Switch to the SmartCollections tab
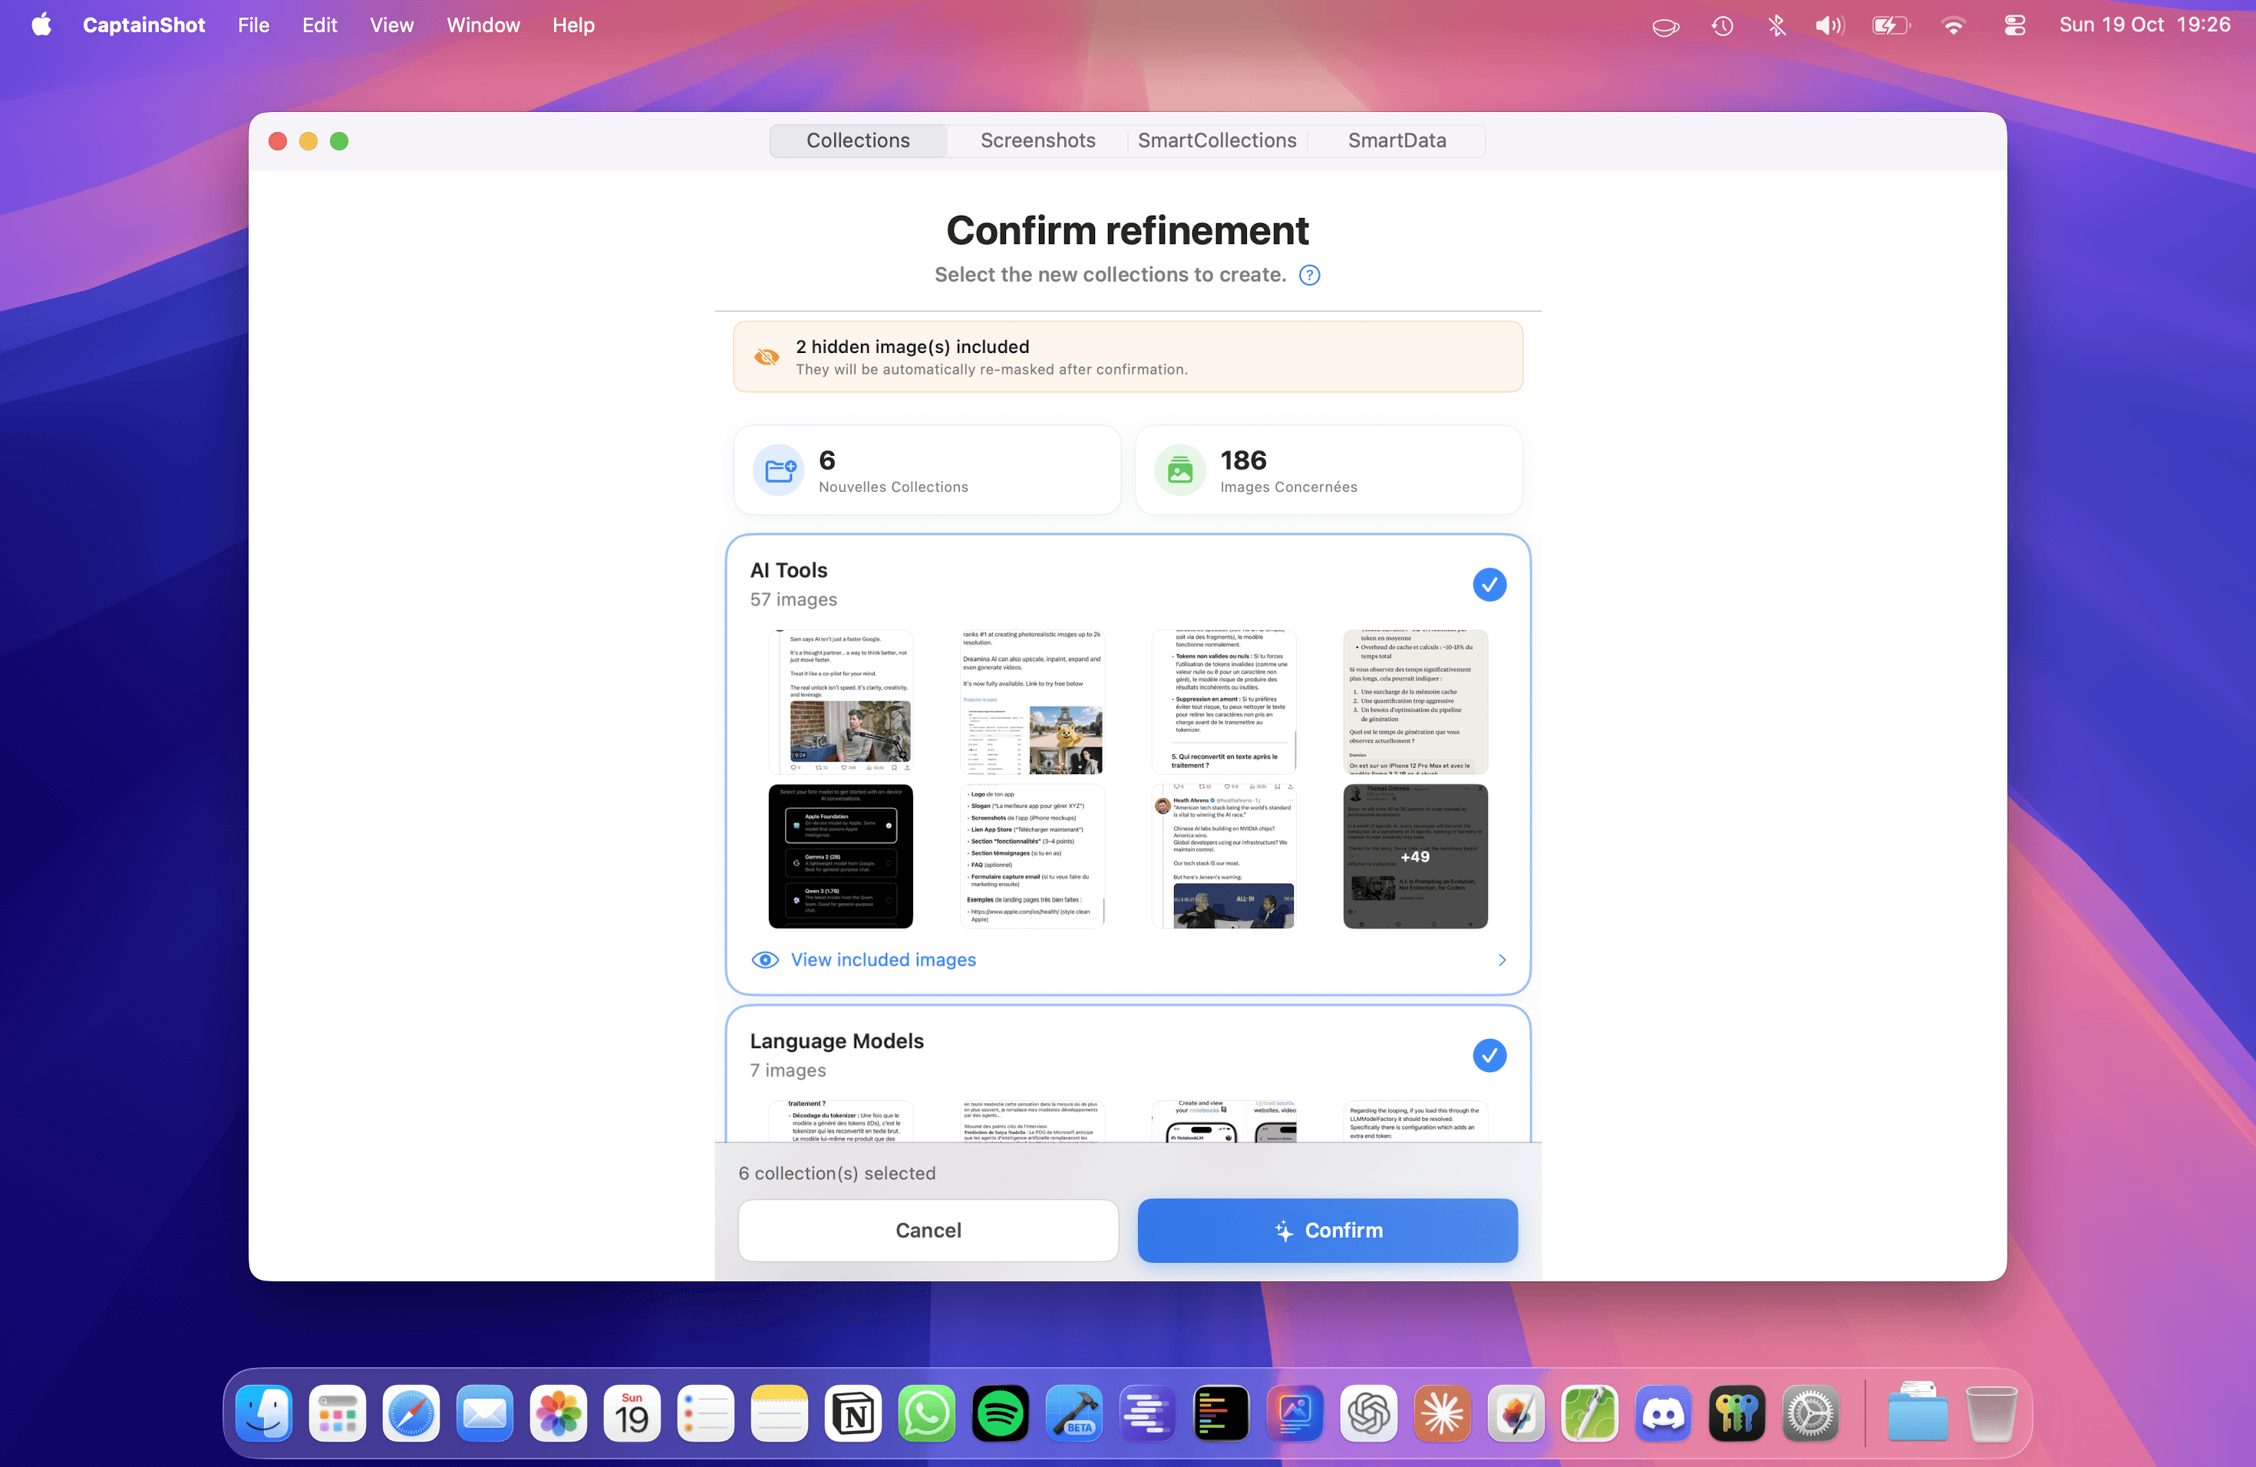The height and width of the screenshot is (1467, 2256). click(1216, 140)
